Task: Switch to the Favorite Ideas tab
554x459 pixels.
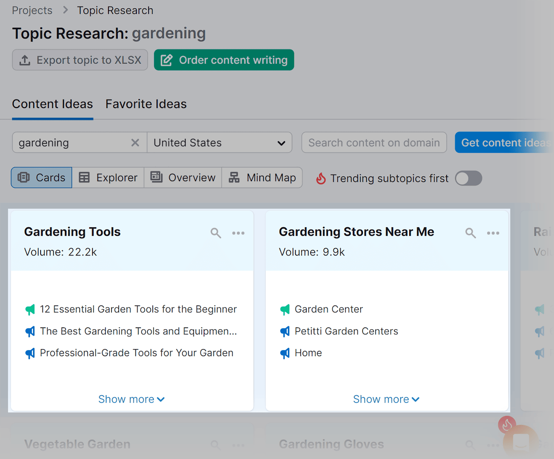Action: (146, 104)
